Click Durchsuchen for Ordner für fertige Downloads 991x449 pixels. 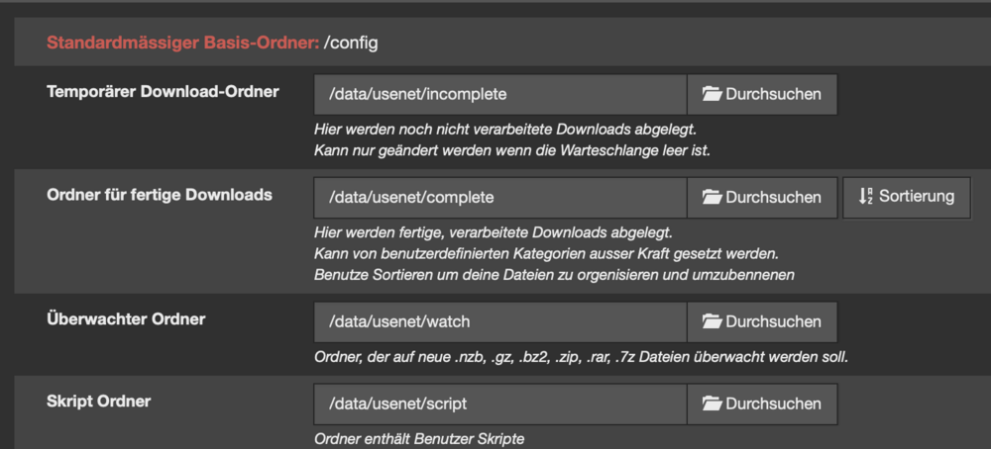point(762,198)
